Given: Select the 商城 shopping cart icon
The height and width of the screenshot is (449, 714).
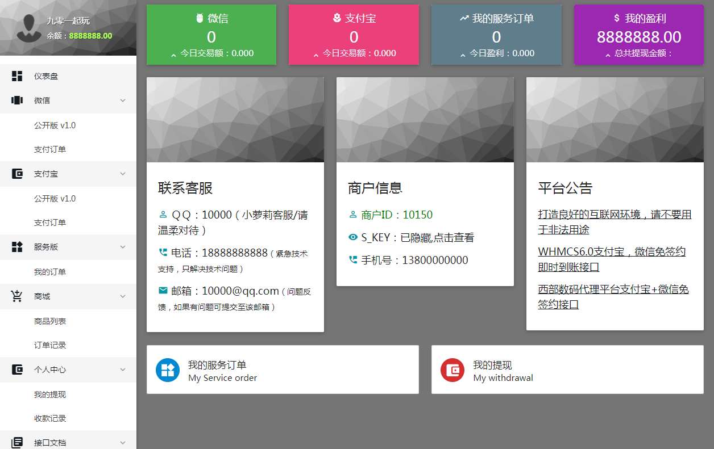Looking at the screenshot, I should (16, 296).
